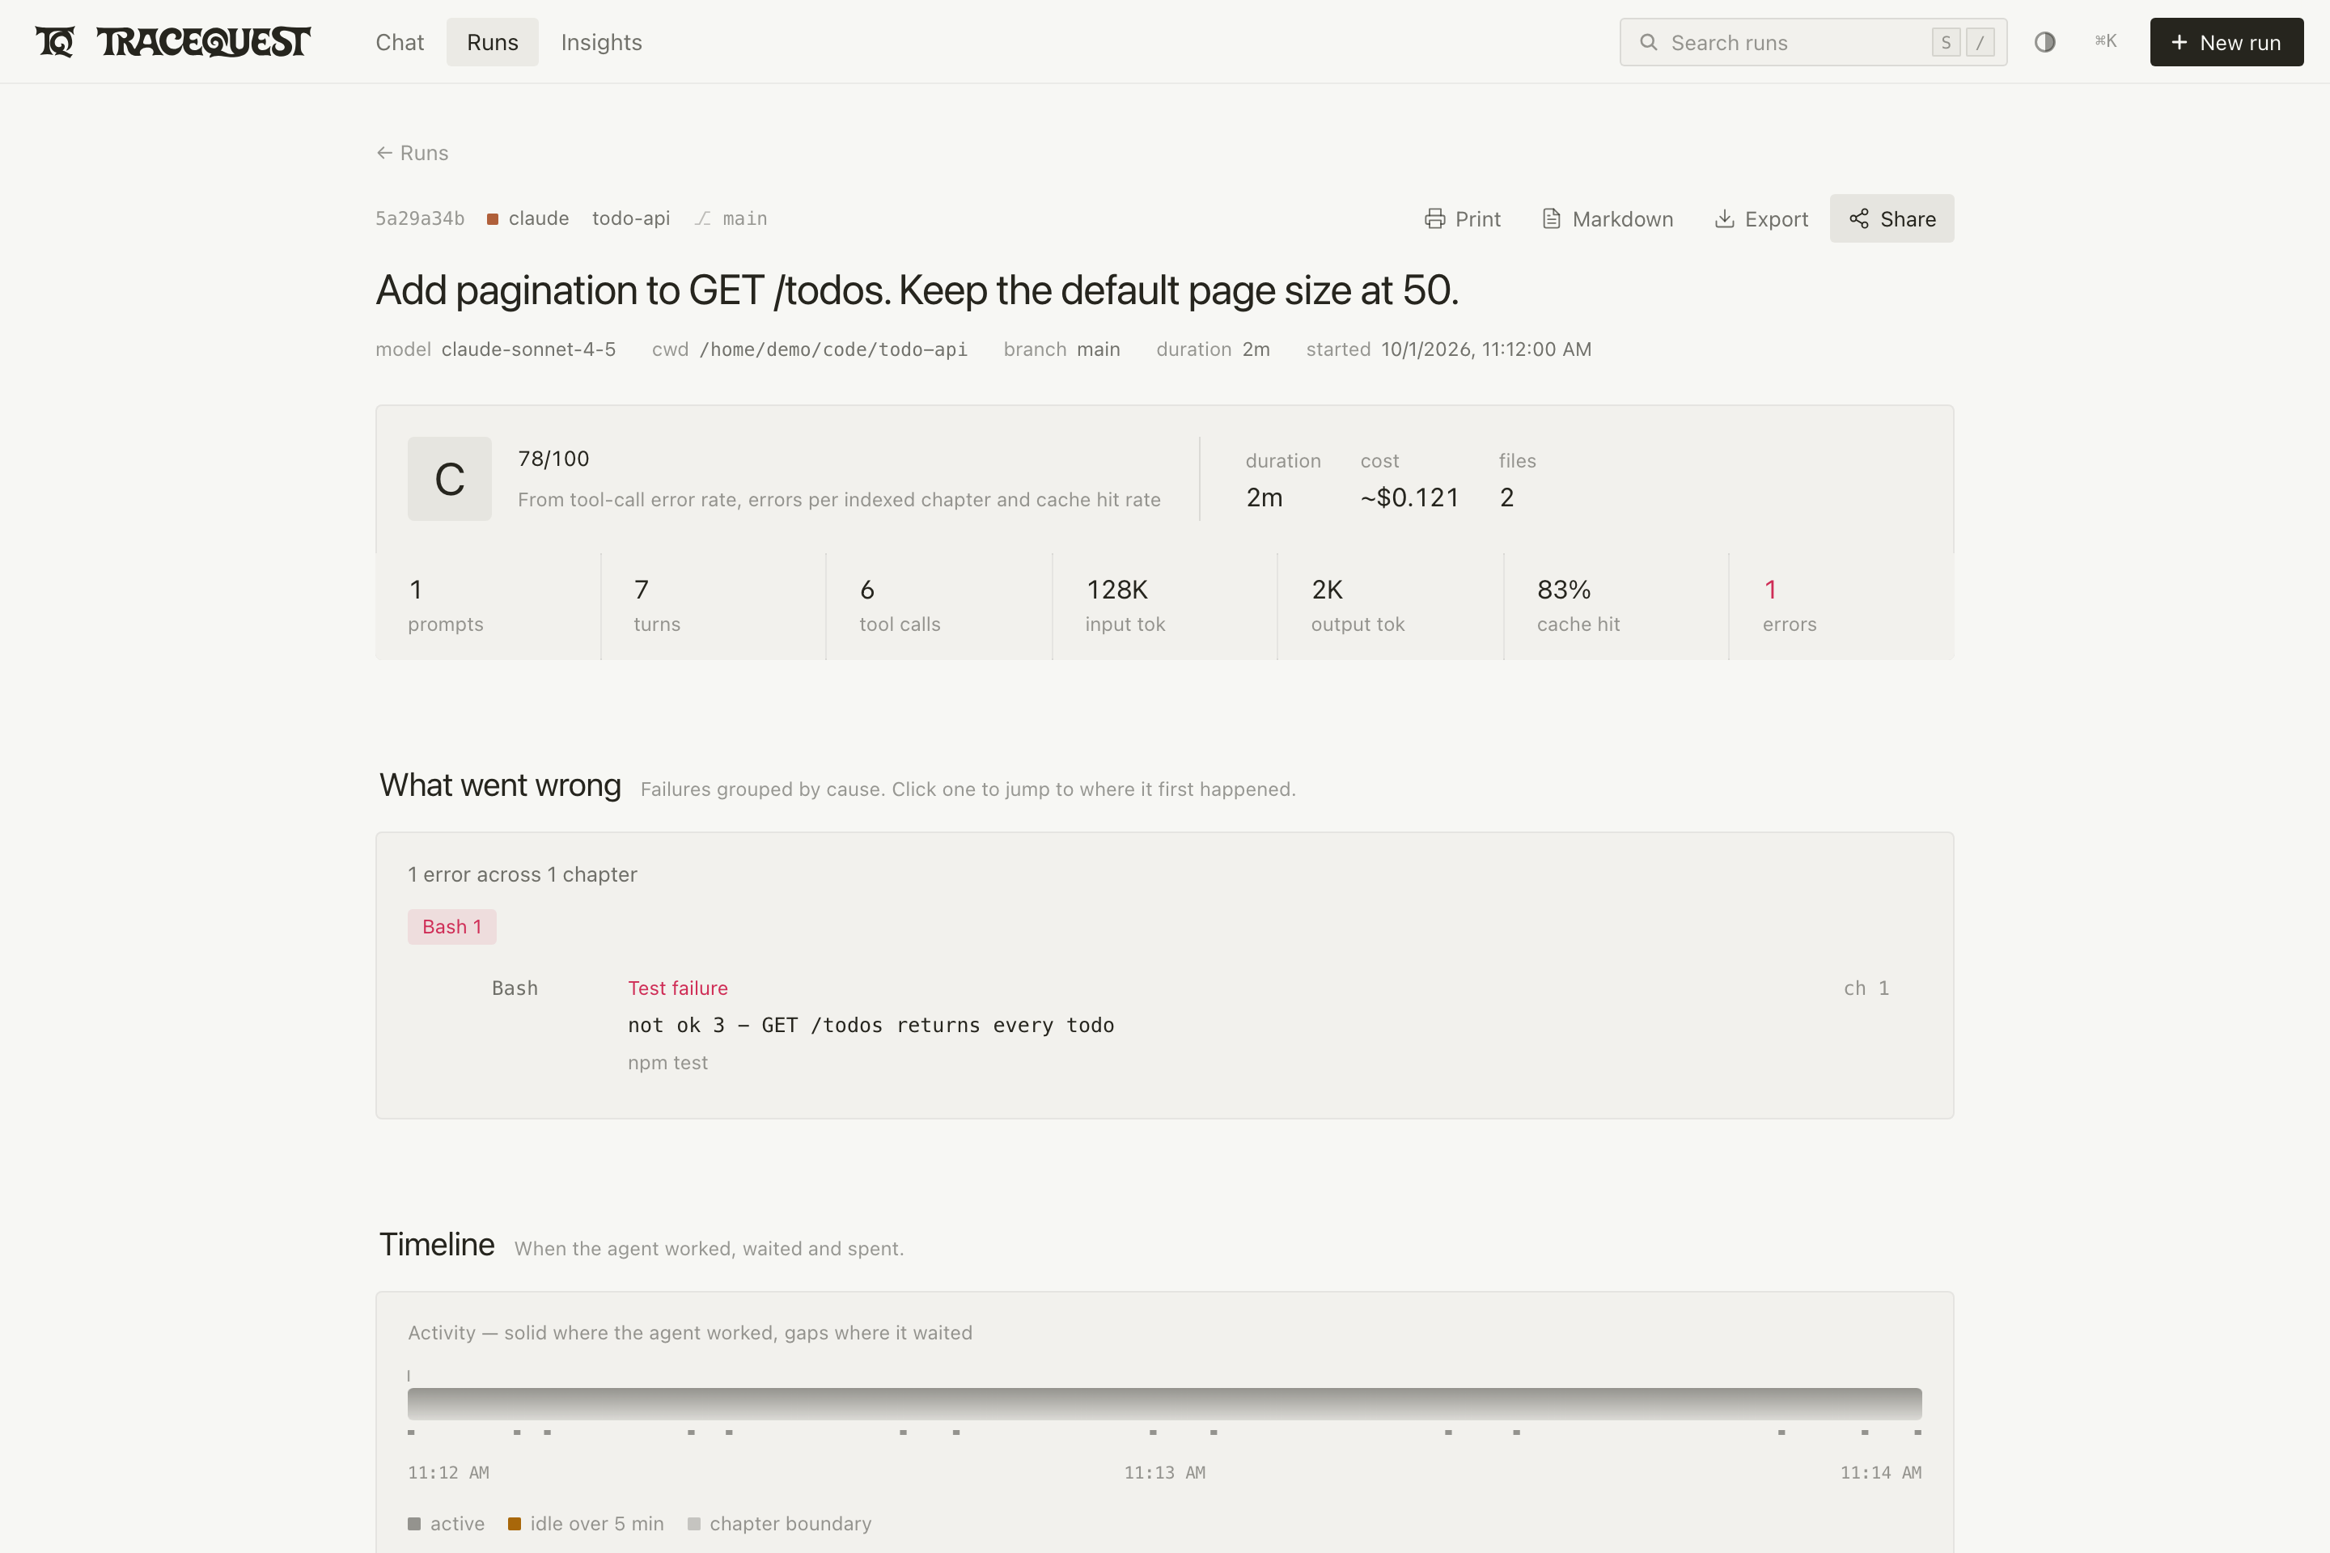Image resolution: width=2330 pixels, height=1553 pixels.
Task: Open the Runs tab
Action: (x=493, y=41)
